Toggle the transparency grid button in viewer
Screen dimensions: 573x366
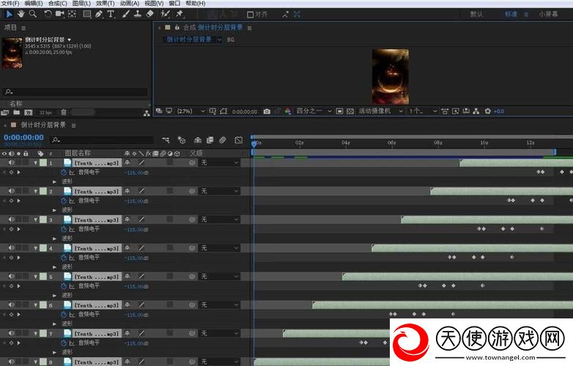click(350, 111)
